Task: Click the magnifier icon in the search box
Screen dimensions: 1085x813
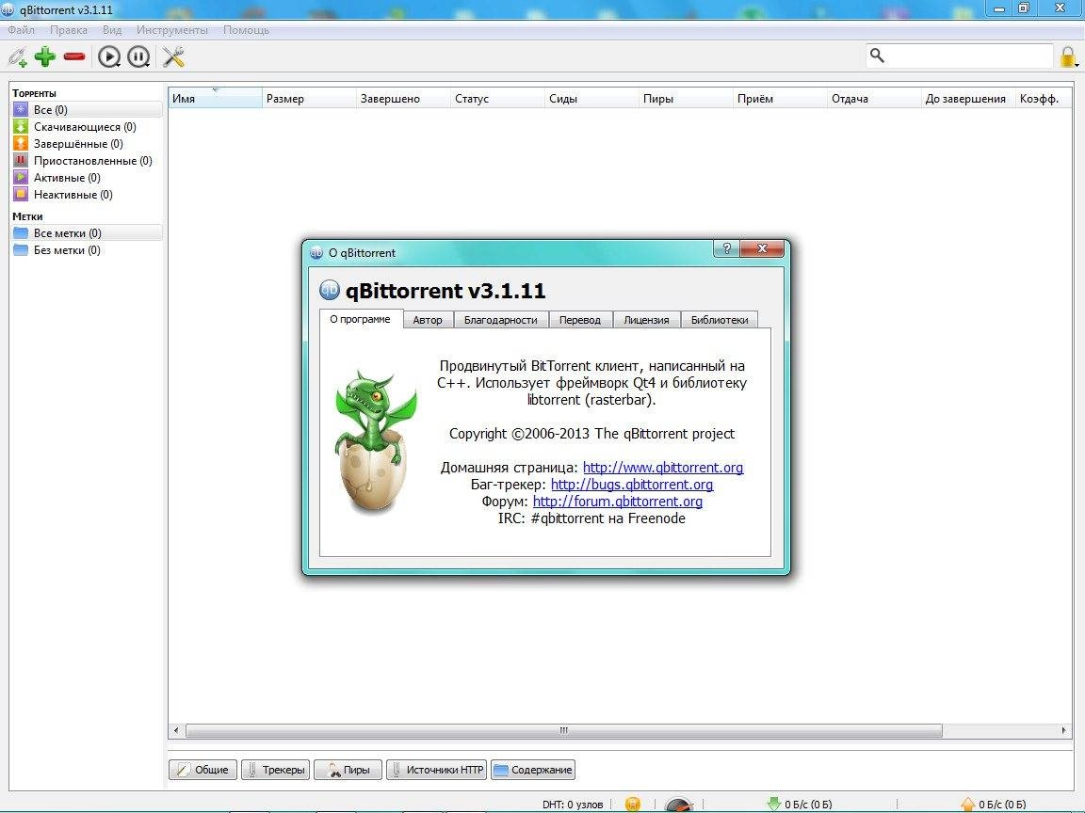Action: [x=877, y=56]
